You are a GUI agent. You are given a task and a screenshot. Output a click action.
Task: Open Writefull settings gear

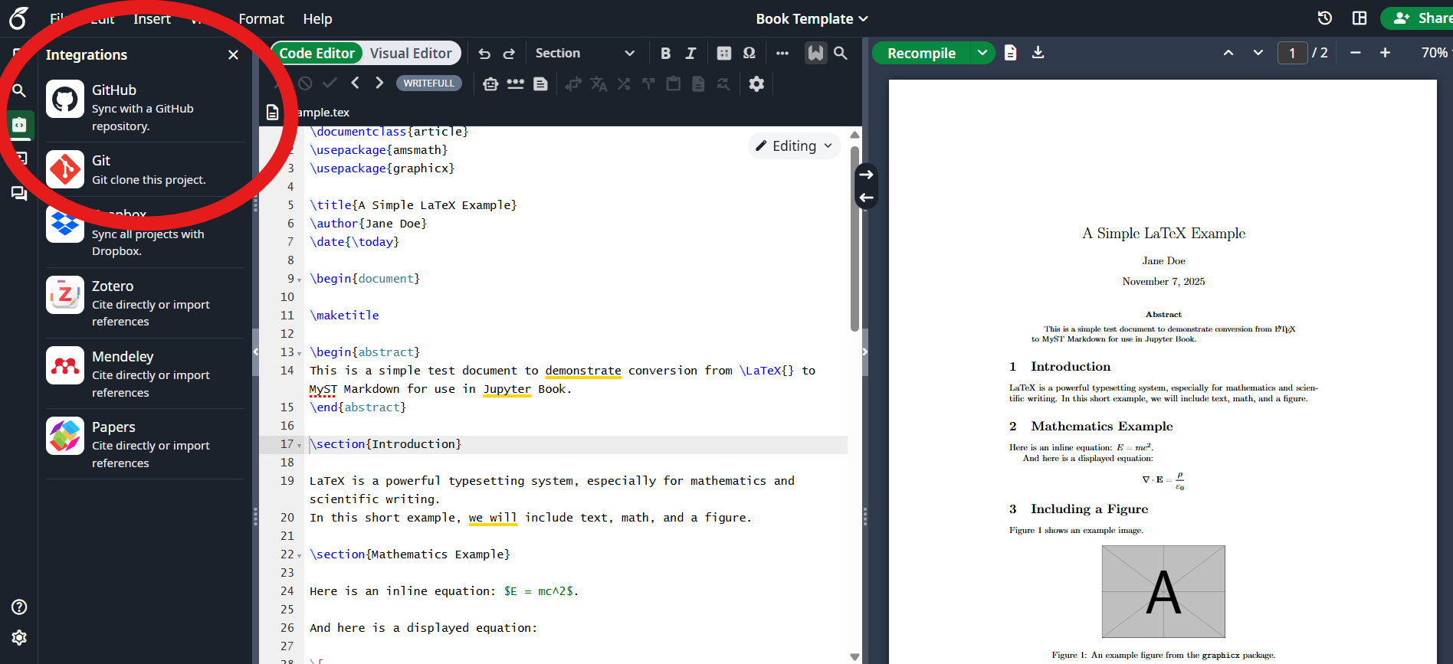756,83
